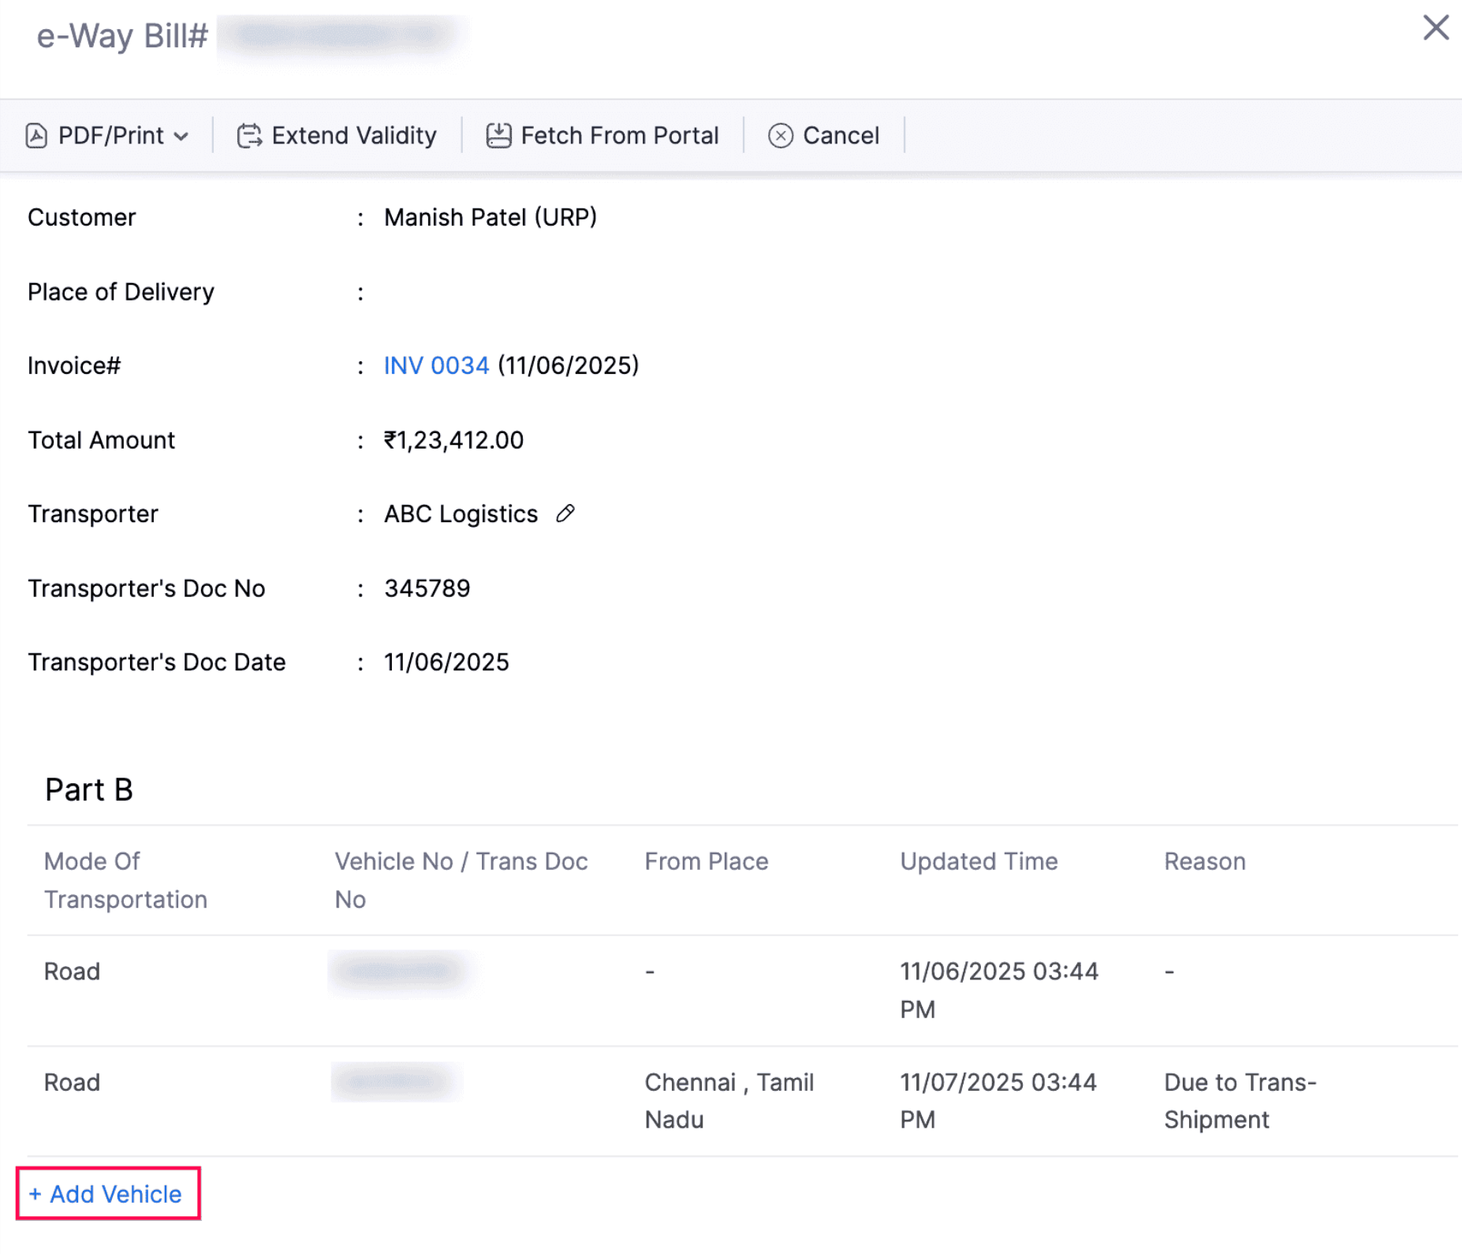Select the Chennai, Tamil Nadu table cell
This screenshot has width=1462, height=1254.
[x=728, y=1101]
